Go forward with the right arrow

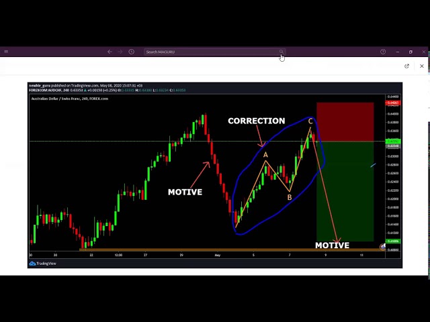pyautogui.click(x=120, y=52)
